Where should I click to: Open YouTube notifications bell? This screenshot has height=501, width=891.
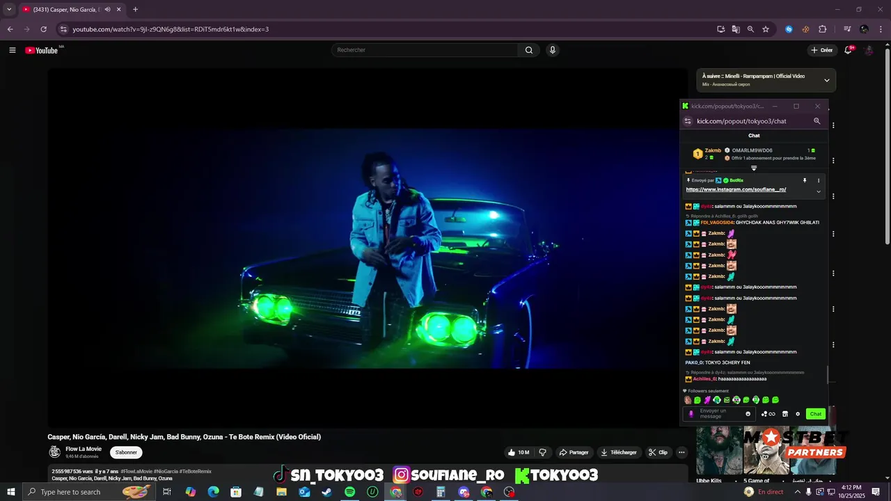click(x=848, y=50)
